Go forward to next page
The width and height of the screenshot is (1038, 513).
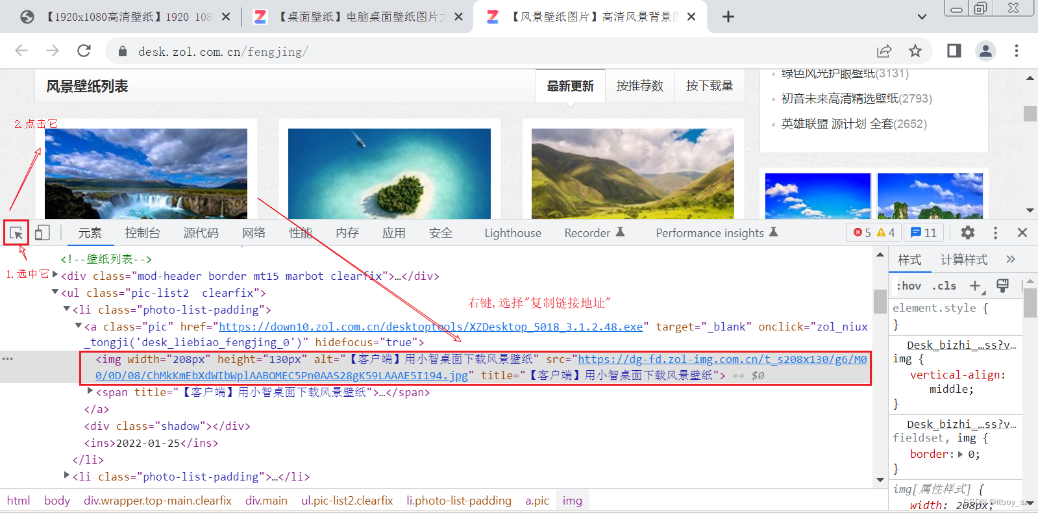[x=53, y=51]
